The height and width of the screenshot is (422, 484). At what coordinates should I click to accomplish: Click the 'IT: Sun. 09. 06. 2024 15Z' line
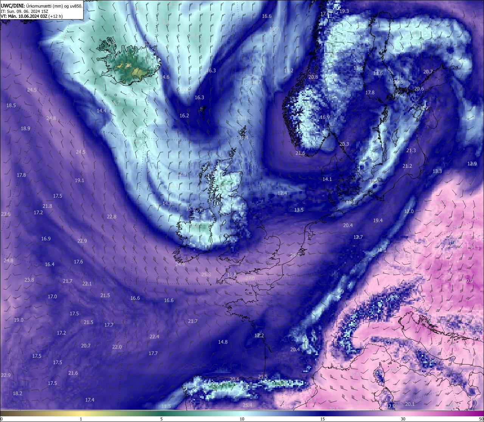pos(25,11)
